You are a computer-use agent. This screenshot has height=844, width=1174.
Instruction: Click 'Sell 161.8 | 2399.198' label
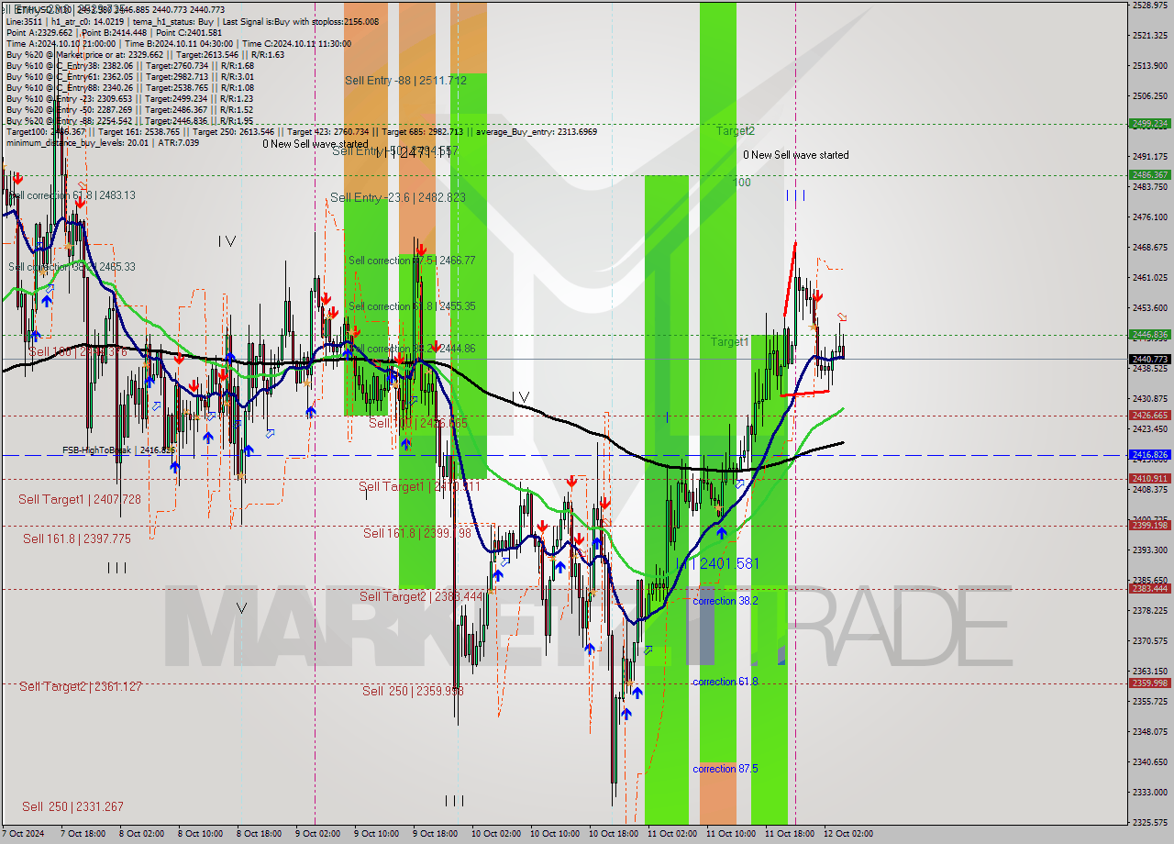point(417,533)
